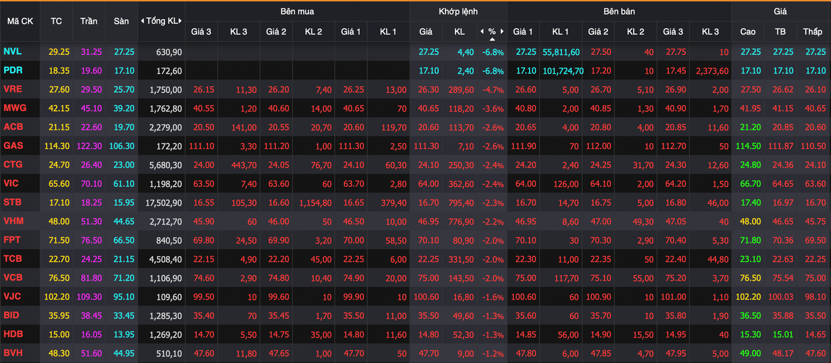Open the VCB ticker details
This screenshot has width=831, height=363.
click(x=13, y=278)
